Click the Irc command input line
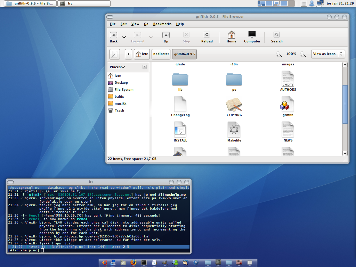 pyautogui.click(x=99, y=250)
